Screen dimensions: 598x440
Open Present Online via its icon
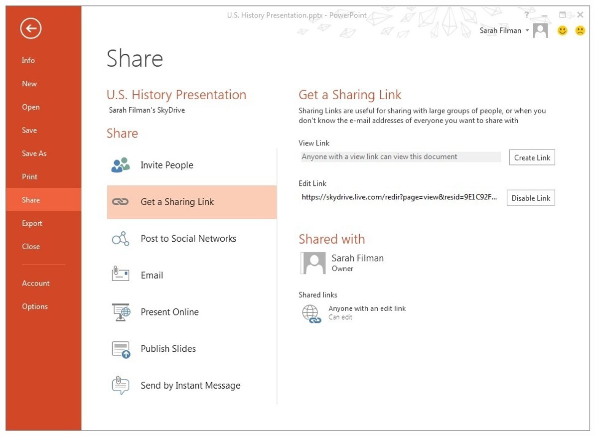[x=121, y=312]
